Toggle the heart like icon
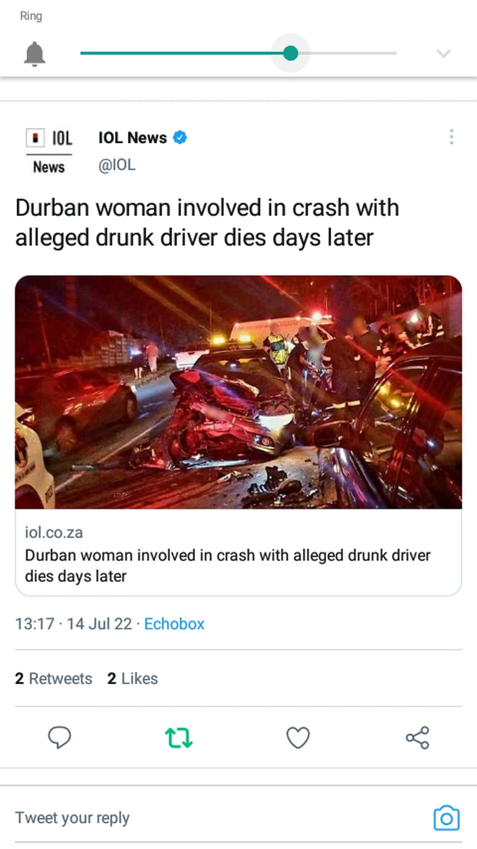 pos(298,738)
